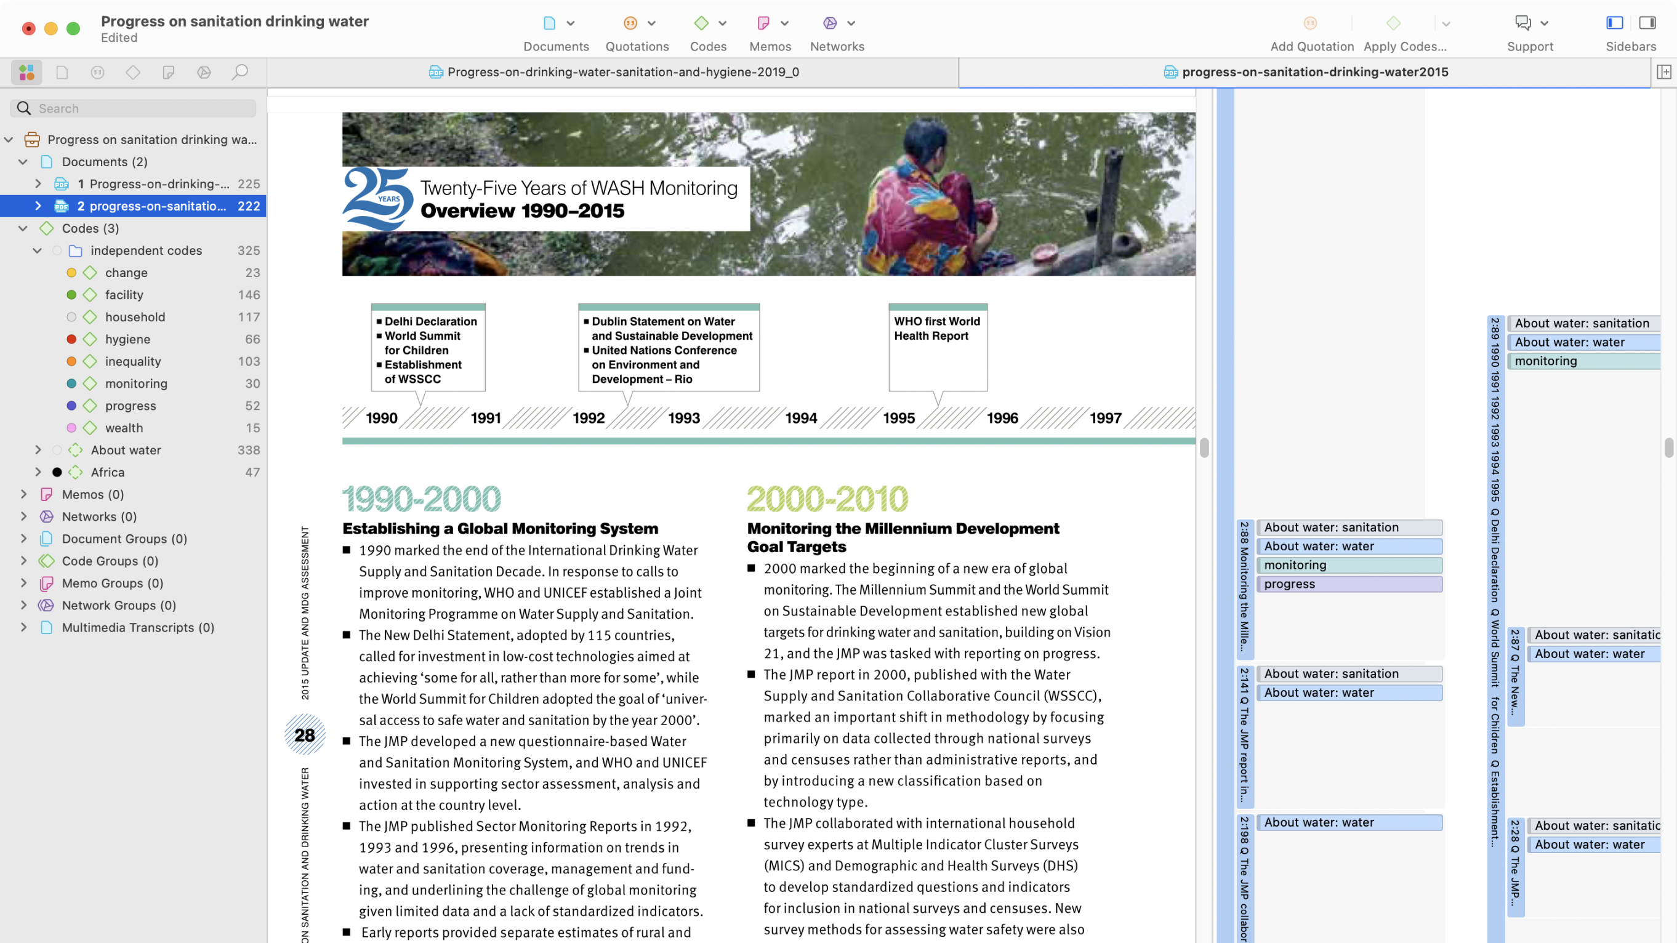Open the Documents toolbar dropdown arrow
This screenshot has height=943, width=1677.
pos(570,23)
